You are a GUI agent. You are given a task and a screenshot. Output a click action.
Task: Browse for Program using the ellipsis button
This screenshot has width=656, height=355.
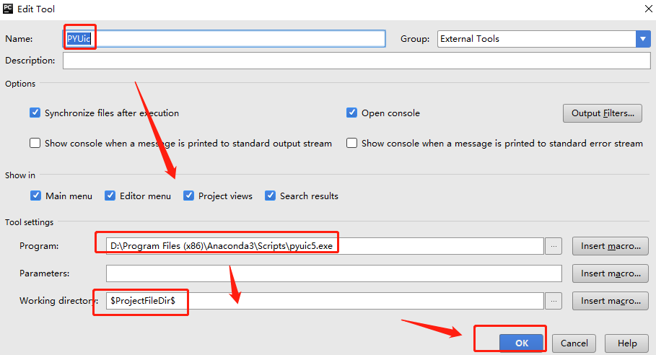[x=554, y=246]
